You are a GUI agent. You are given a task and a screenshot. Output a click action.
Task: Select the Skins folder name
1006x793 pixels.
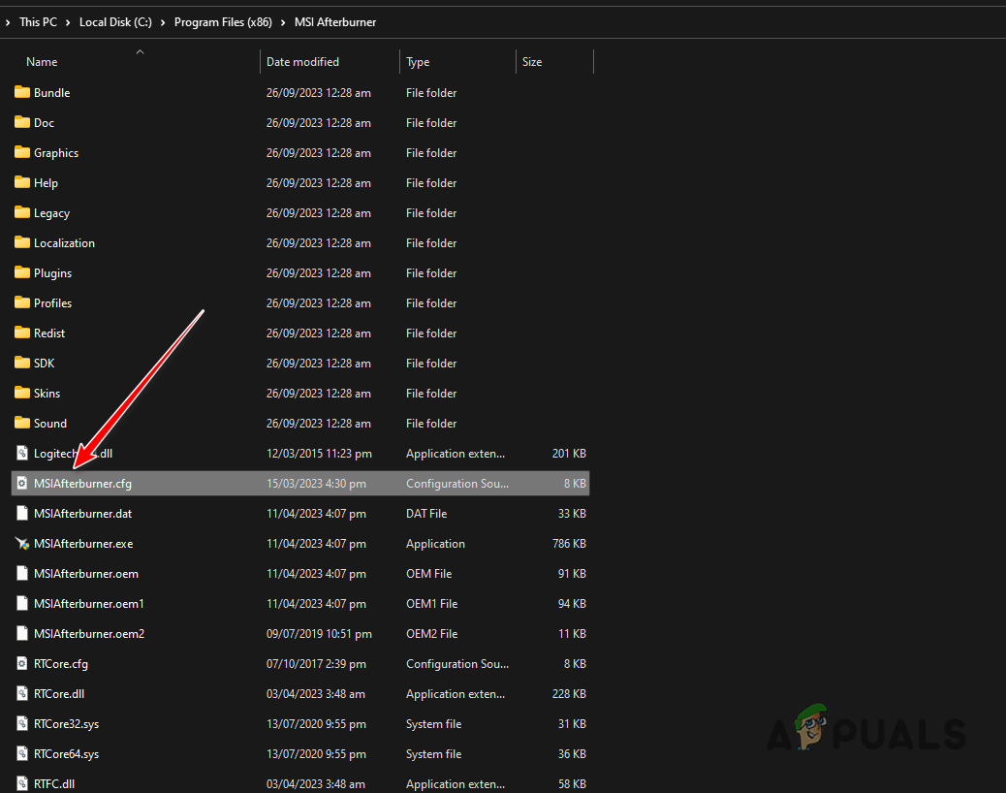(47, 394)
